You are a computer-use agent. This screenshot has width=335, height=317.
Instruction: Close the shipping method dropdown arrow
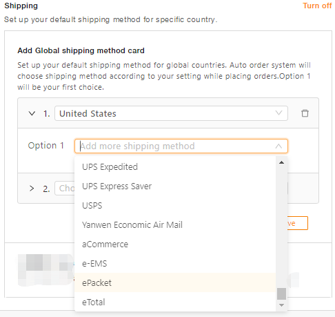click(278, 146)
